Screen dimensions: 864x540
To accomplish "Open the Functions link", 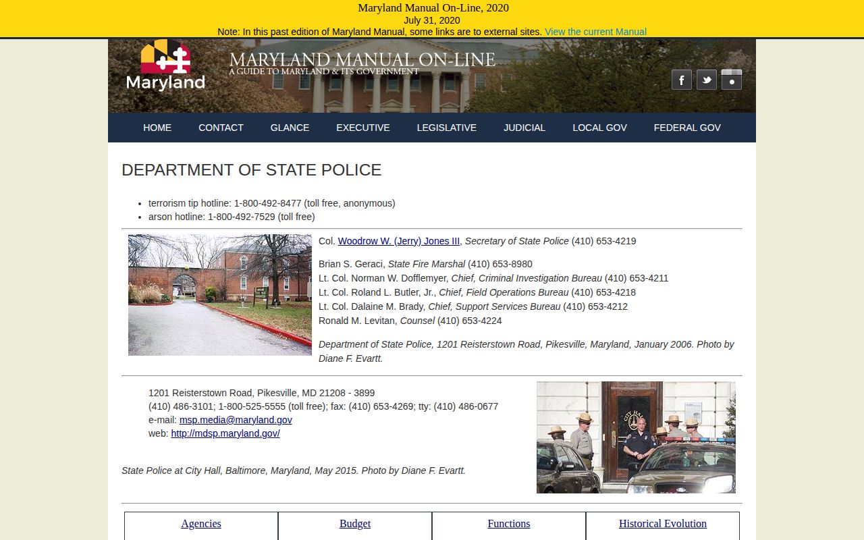I will coord(509,524).
